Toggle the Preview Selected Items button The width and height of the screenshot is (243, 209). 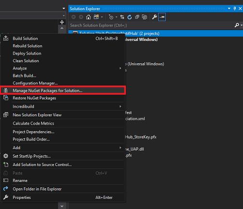tap(162, 17)
